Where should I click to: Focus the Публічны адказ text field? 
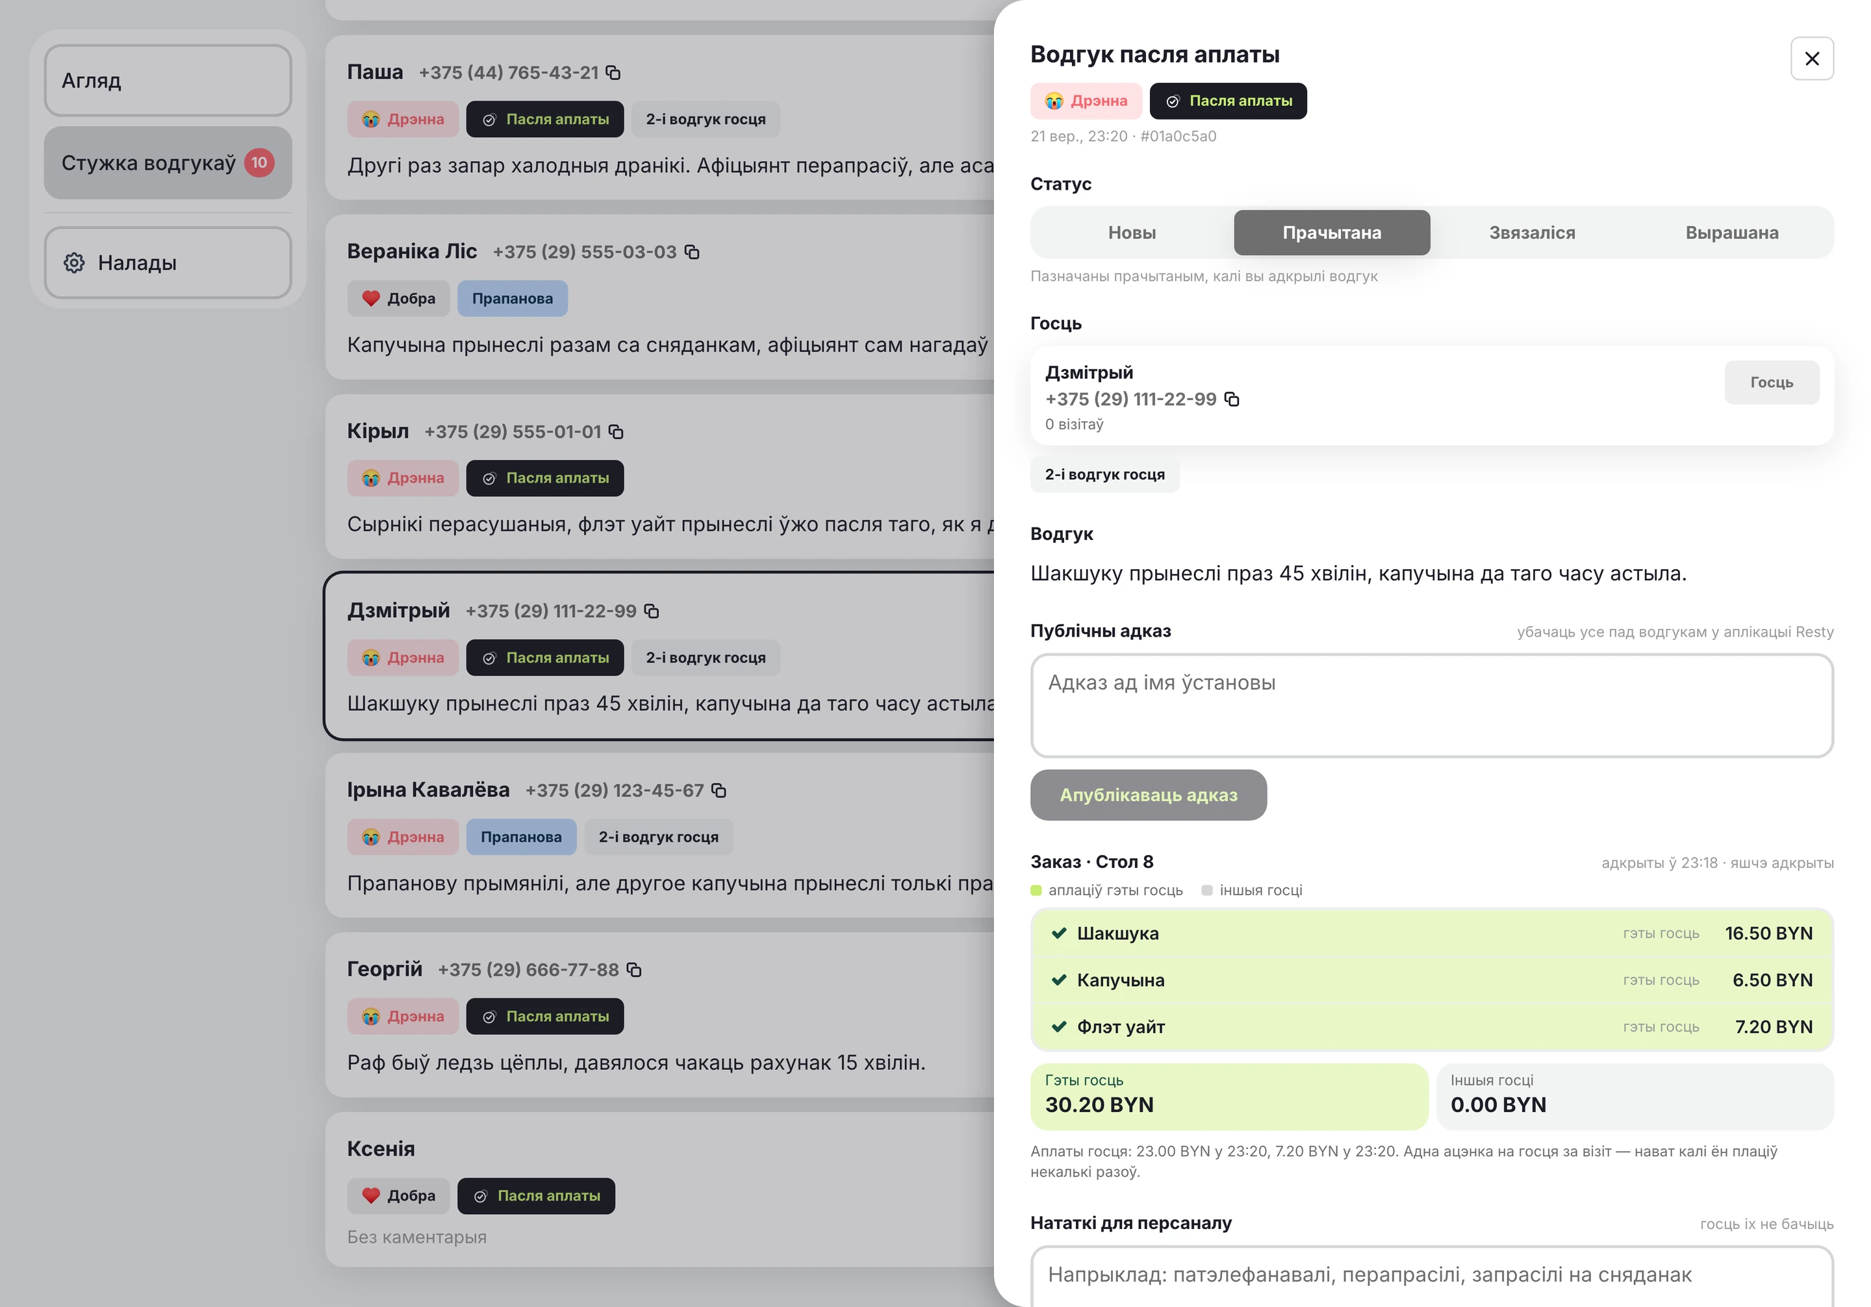[1432, 705]
